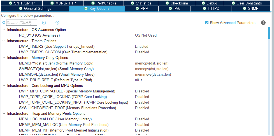Click memmove(dst,src,len) value
Image resolution: width=274 pixels, height=136 pixels.
[x=153, y=75]
